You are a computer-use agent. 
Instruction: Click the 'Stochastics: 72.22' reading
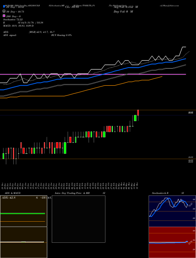(13, 20)
